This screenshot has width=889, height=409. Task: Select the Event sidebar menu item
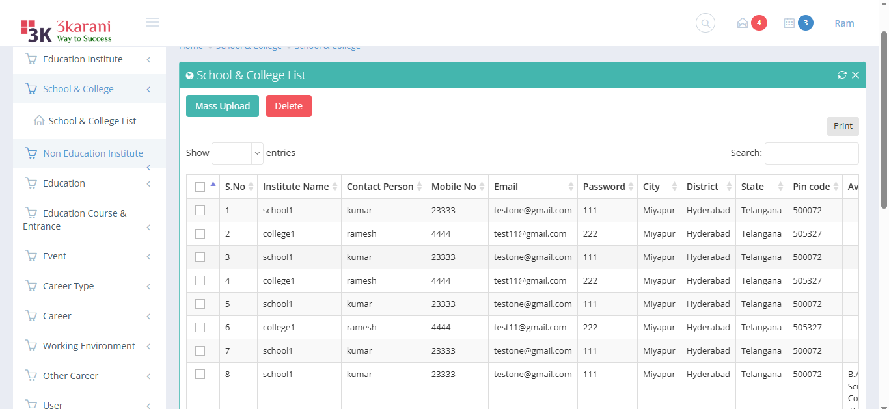(55, 256)
